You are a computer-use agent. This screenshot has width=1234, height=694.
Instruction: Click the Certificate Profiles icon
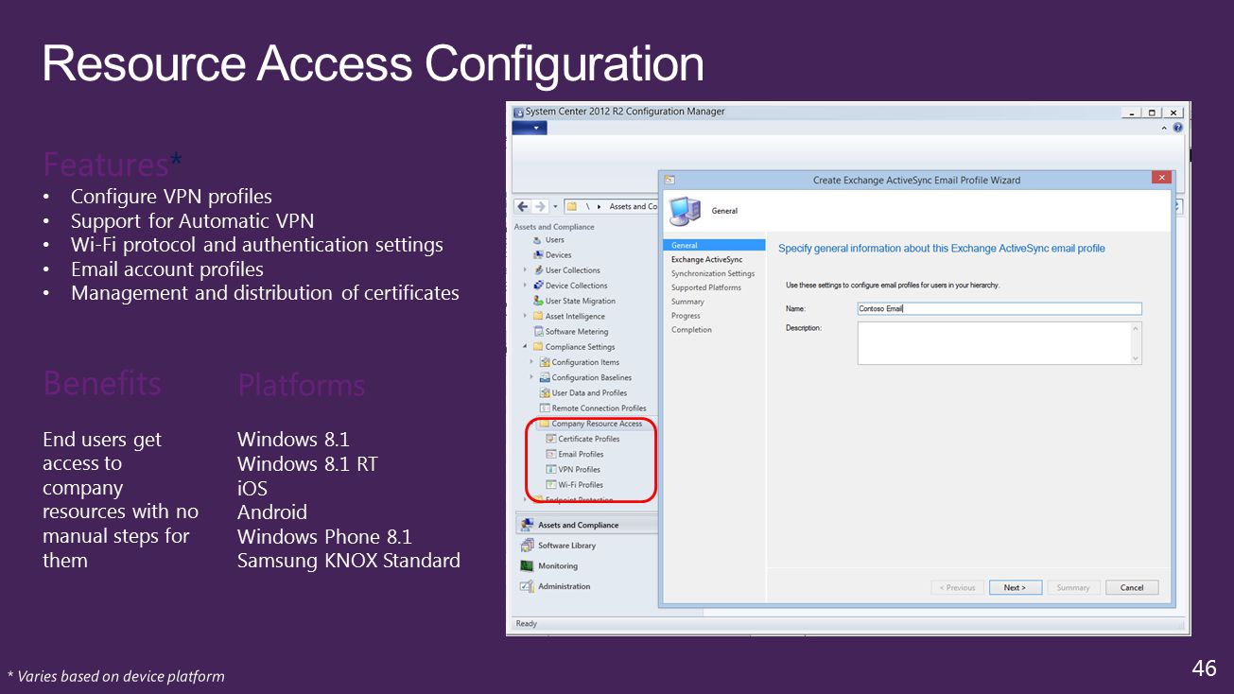(x=551, y=439)
